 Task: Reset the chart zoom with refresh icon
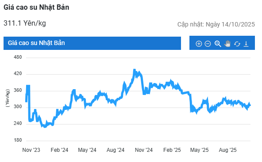(x=237, y=44)
